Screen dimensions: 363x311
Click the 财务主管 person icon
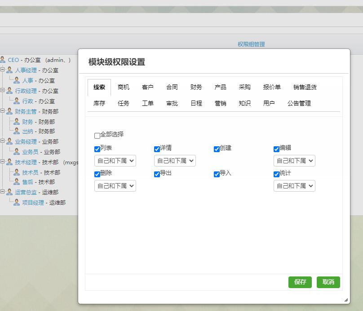coord(9,111)
